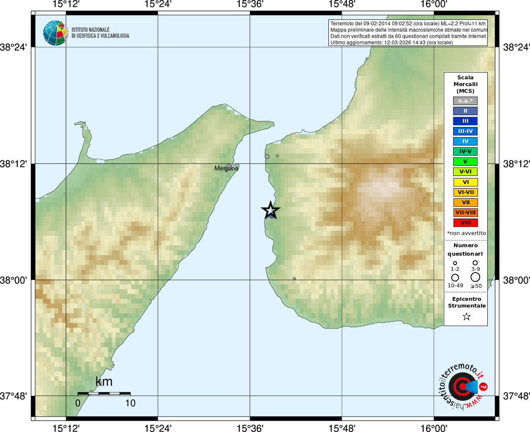Click the haisentitoilterremoto.it logo
530x432 pixels.
coord(462,386)
